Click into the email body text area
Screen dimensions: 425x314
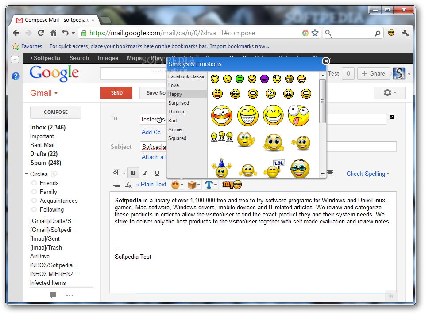click(253, 242)
